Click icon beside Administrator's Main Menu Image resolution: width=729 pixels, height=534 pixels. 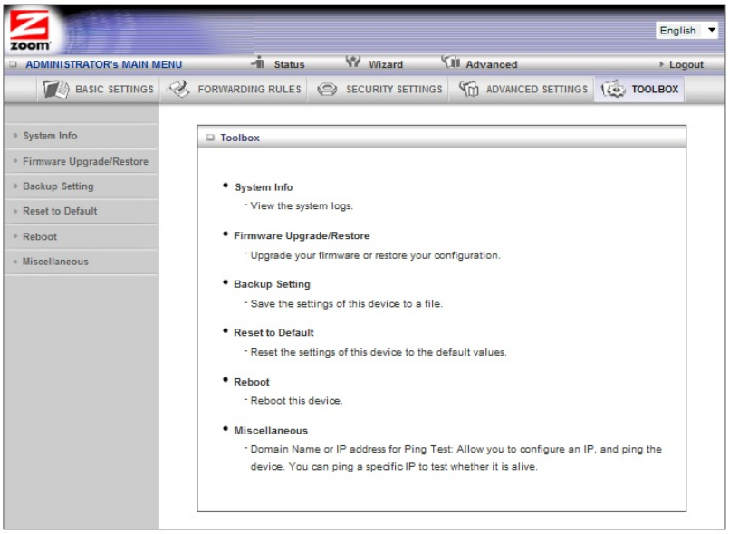point(13,64)
